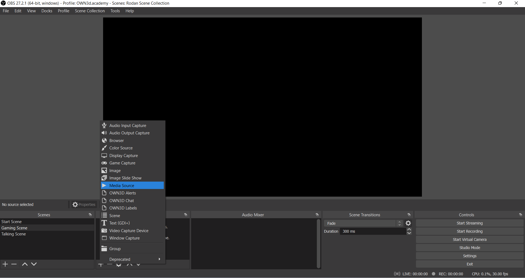This screenshot has width=525, height=278.
Task: Open the Fade transition dropdown
Action: (363, 223)
